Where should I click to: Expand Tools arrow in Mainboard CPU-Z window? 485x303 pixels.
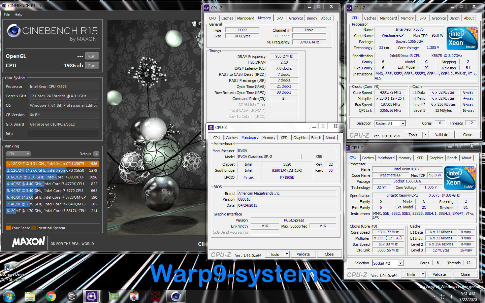(x=287, y=254)
